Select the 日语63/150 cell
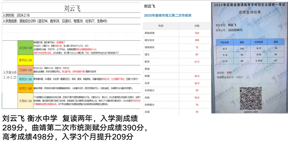 25,70
